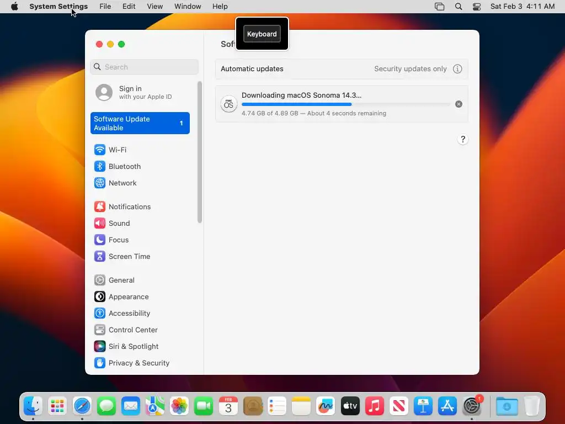Open the Help menu

click(x=220, y=7)
